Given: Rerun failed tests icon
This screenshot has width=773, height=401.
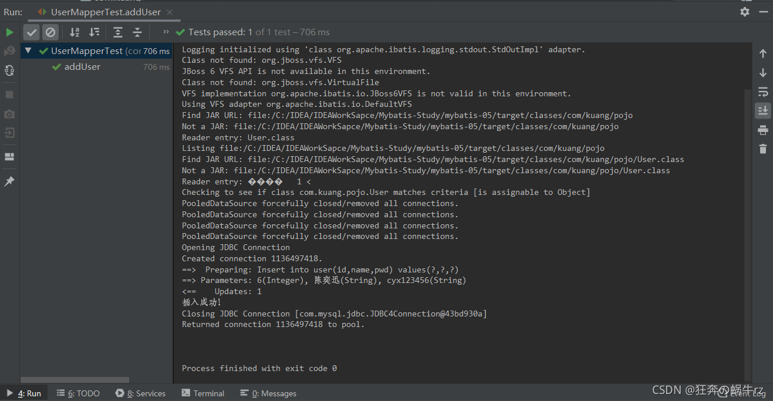Looking at the screenshot, I should [x=9, y=51].
